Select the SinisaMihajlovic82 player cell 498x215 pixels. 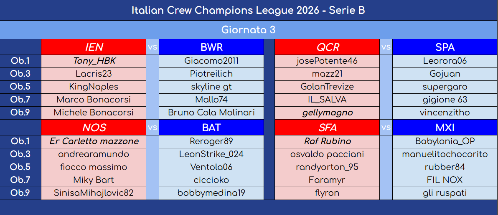94,193
